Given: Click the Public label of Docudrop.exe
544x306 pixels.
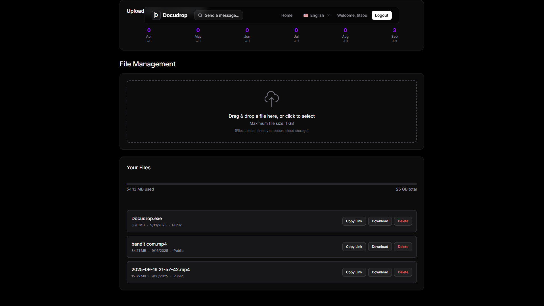Looking at the screenshot, I should [177, 225].
